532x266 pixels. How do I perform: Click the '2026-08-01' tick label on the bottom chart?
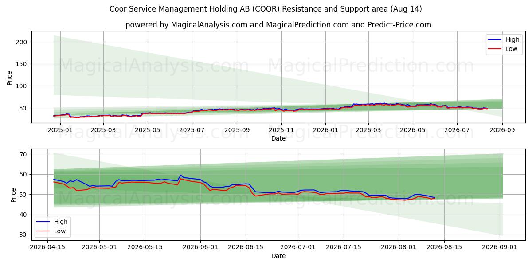pyautogui.click(x=399, y=247)
